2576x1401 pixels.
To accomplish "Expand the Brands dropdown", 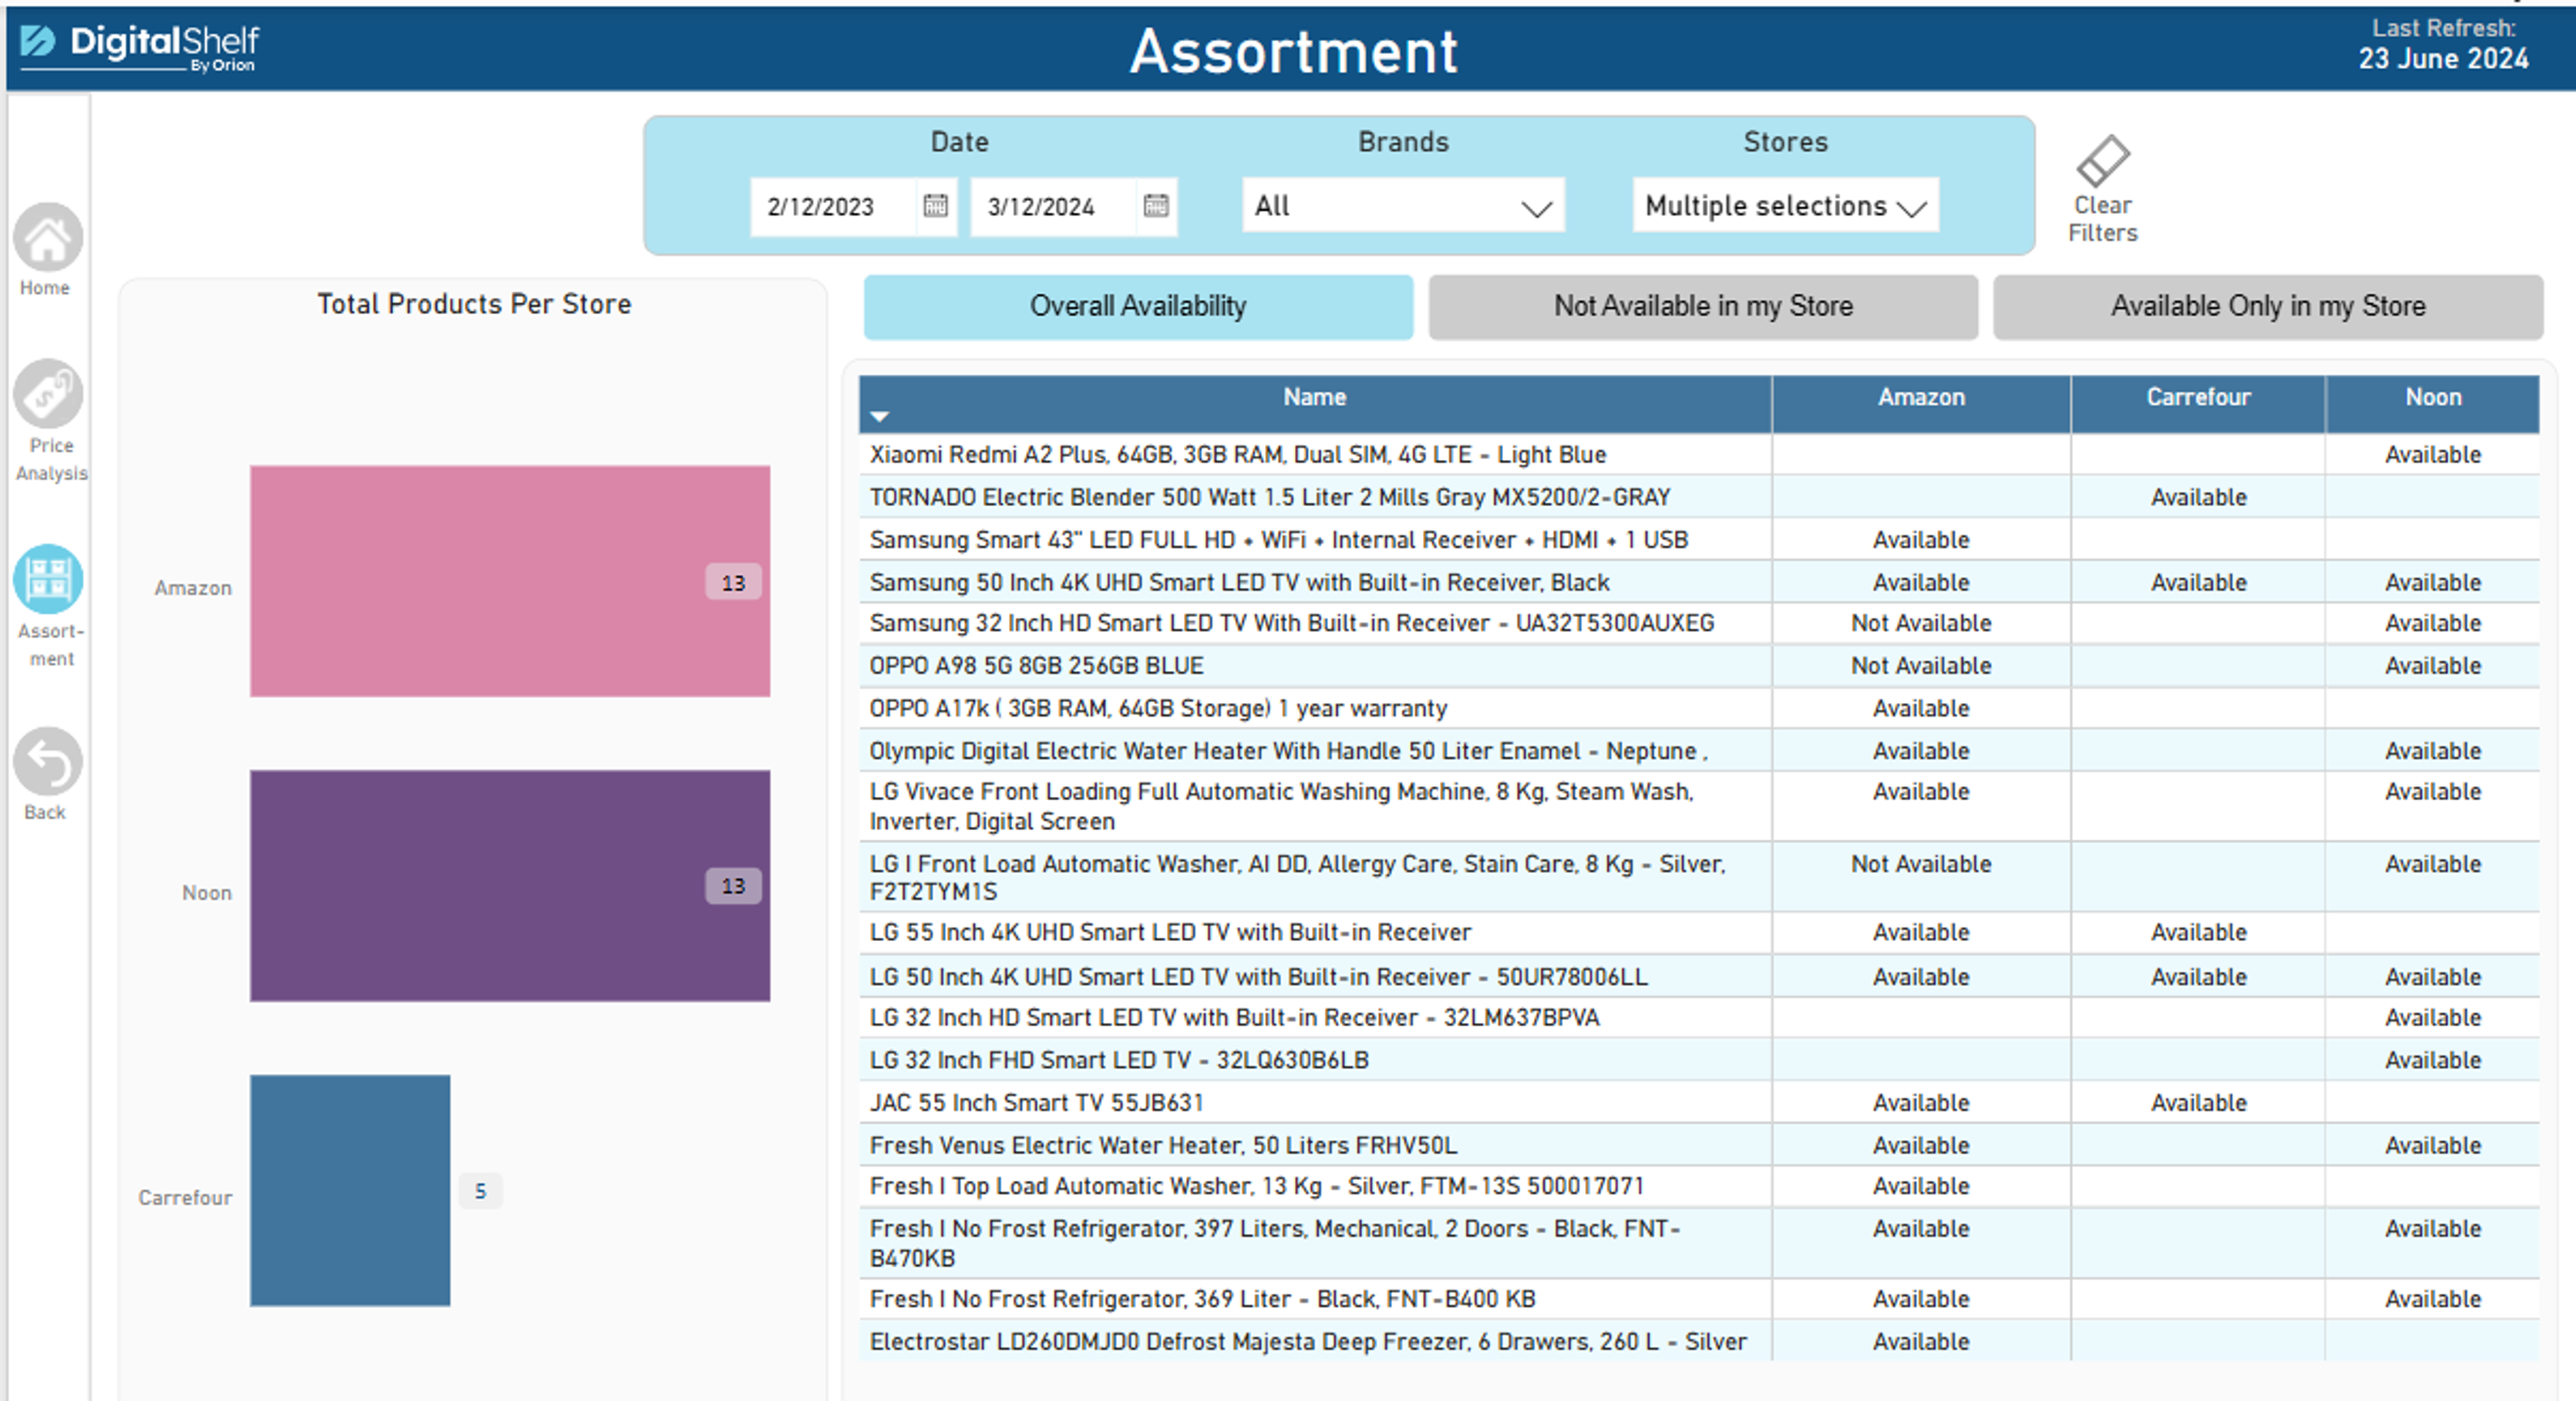I will (1402, 206).
